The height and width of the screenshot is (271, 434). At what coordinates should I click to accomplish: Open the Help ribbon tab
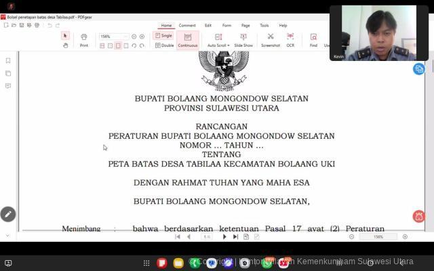[x=283, y=26]
